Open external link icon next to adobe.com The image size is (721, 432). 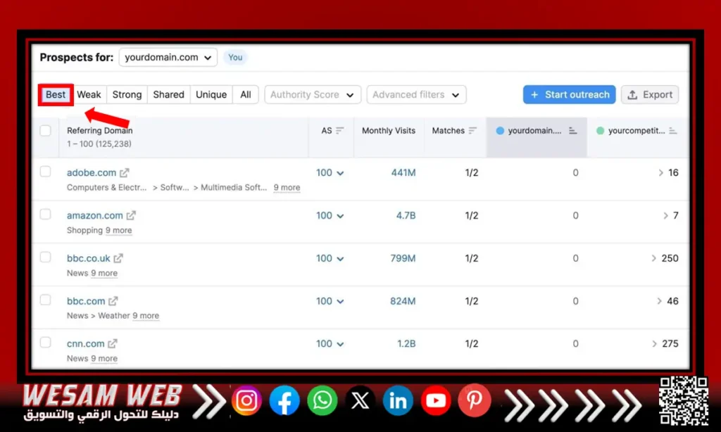point(125,173)
